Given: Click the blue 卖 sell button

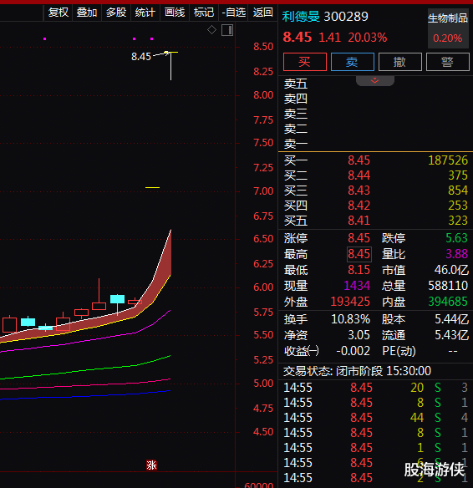Looking at the screenshot, I should pos(353,62).
